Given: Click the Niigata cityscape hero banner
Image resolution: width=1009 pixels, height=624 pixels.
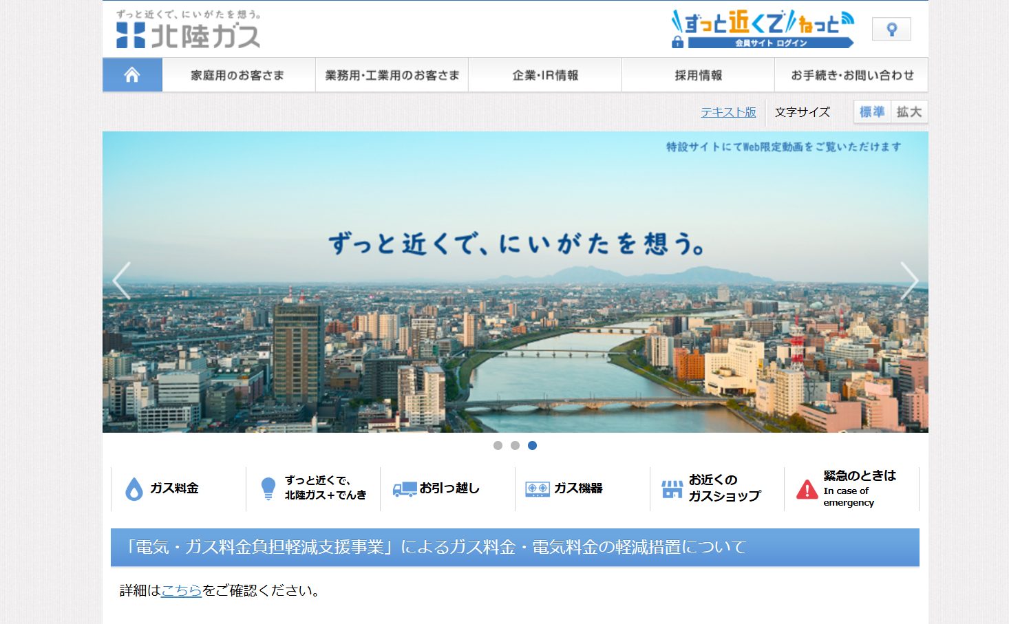Looking at the screenshot, I should [x=515, y=282].
